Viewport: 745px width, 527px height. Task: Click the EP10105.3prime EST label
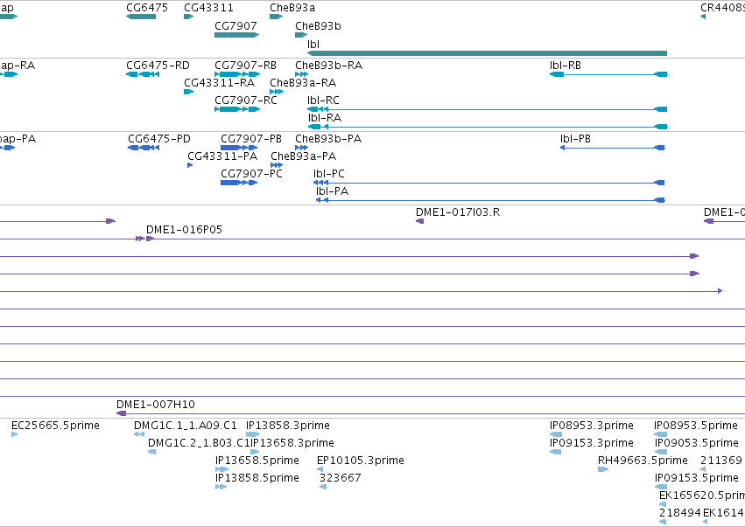click(360, 461)
